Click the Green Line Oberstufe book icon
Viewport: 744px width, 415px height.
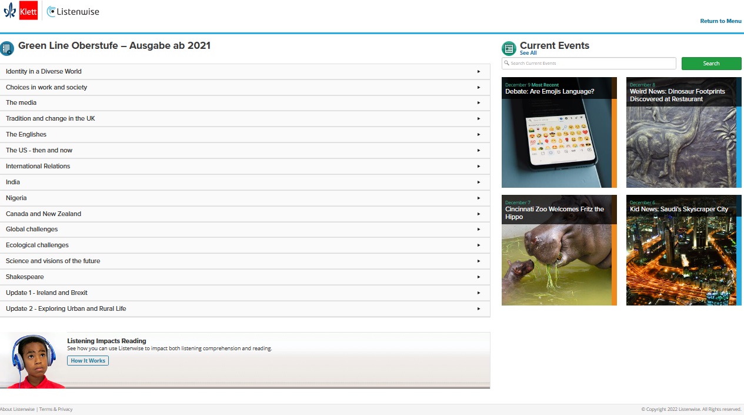point(7,48)
